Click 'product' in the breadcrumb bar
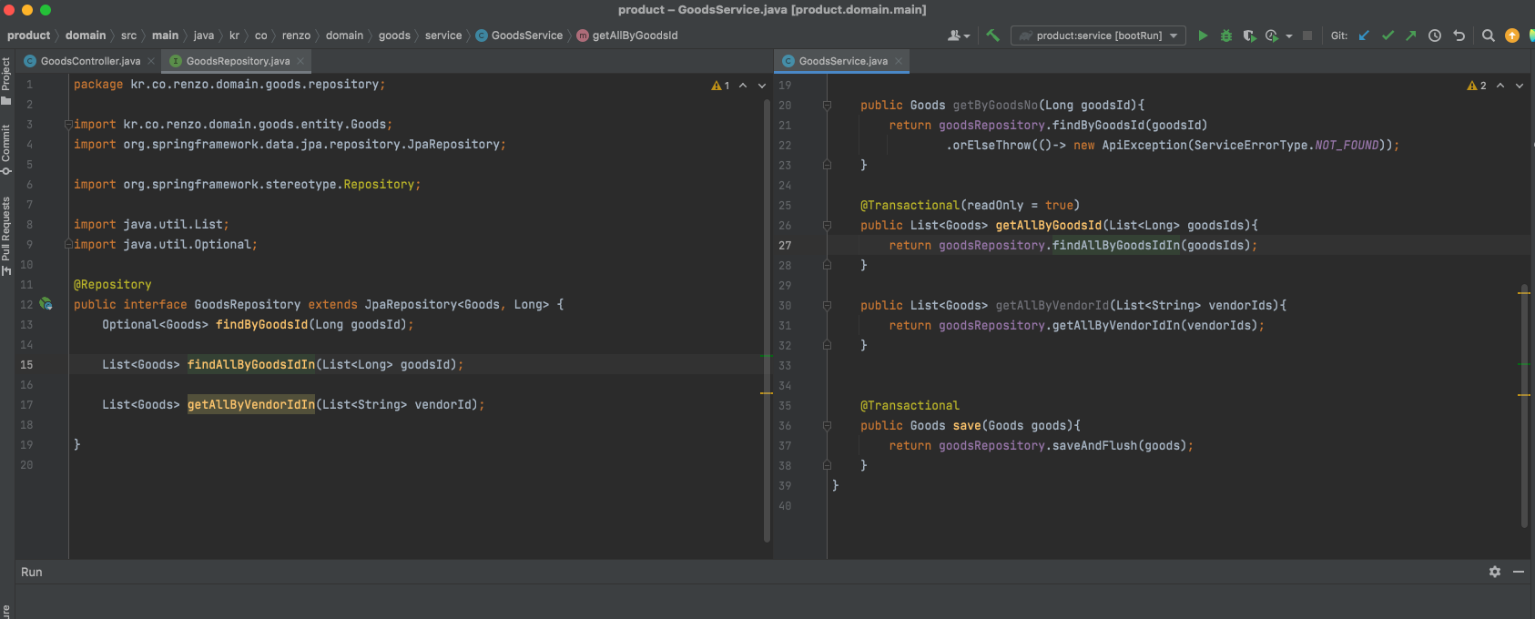The width and height of the screenshot is (1535, 619). (28, 36)
